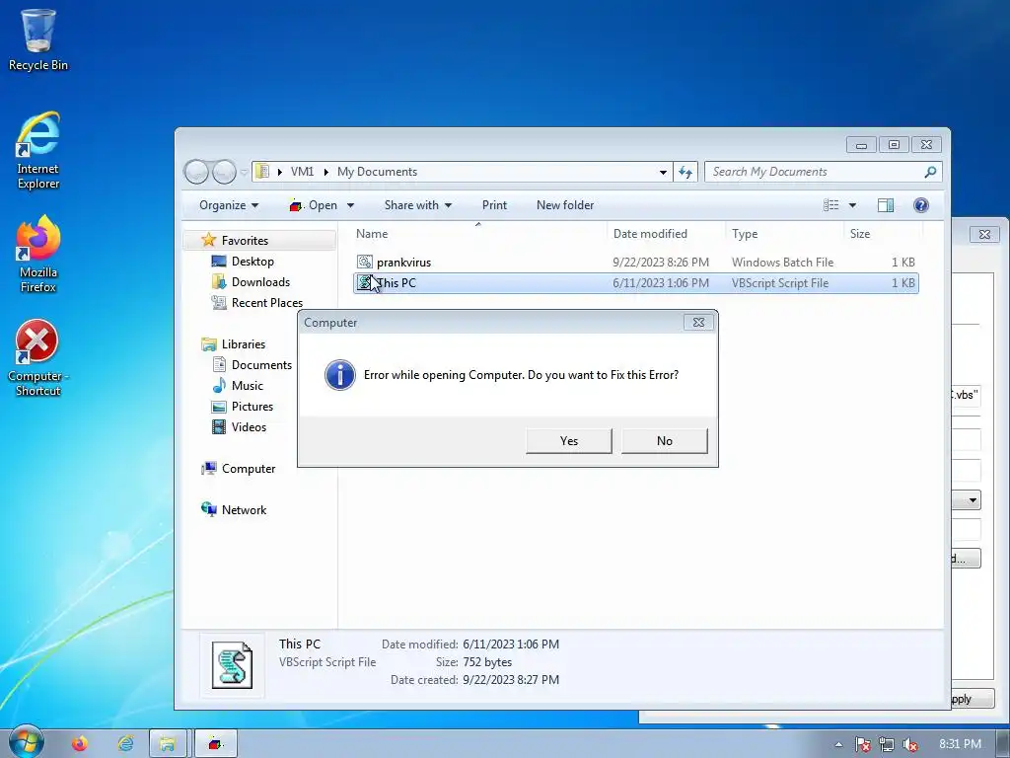Click the muted volume tray icon
1010x758 pixels.
pyautogui.click(x=910, y=744)
